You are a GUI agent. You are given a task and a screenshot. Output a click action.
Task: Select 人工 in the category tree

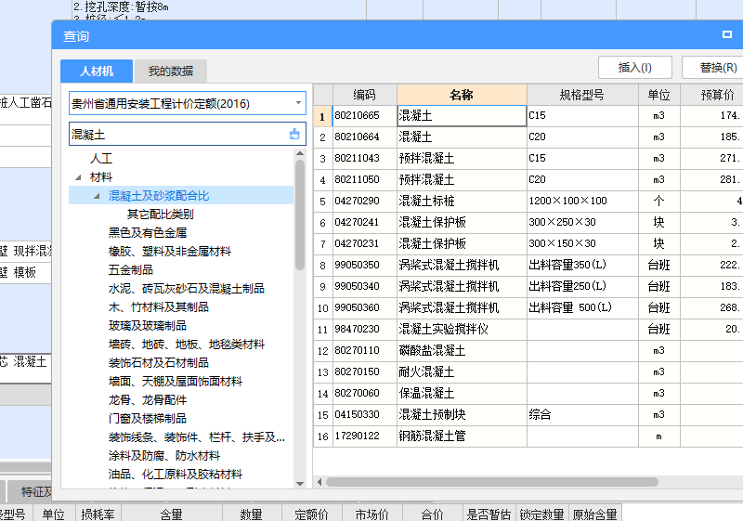click(x=101, y=159)
